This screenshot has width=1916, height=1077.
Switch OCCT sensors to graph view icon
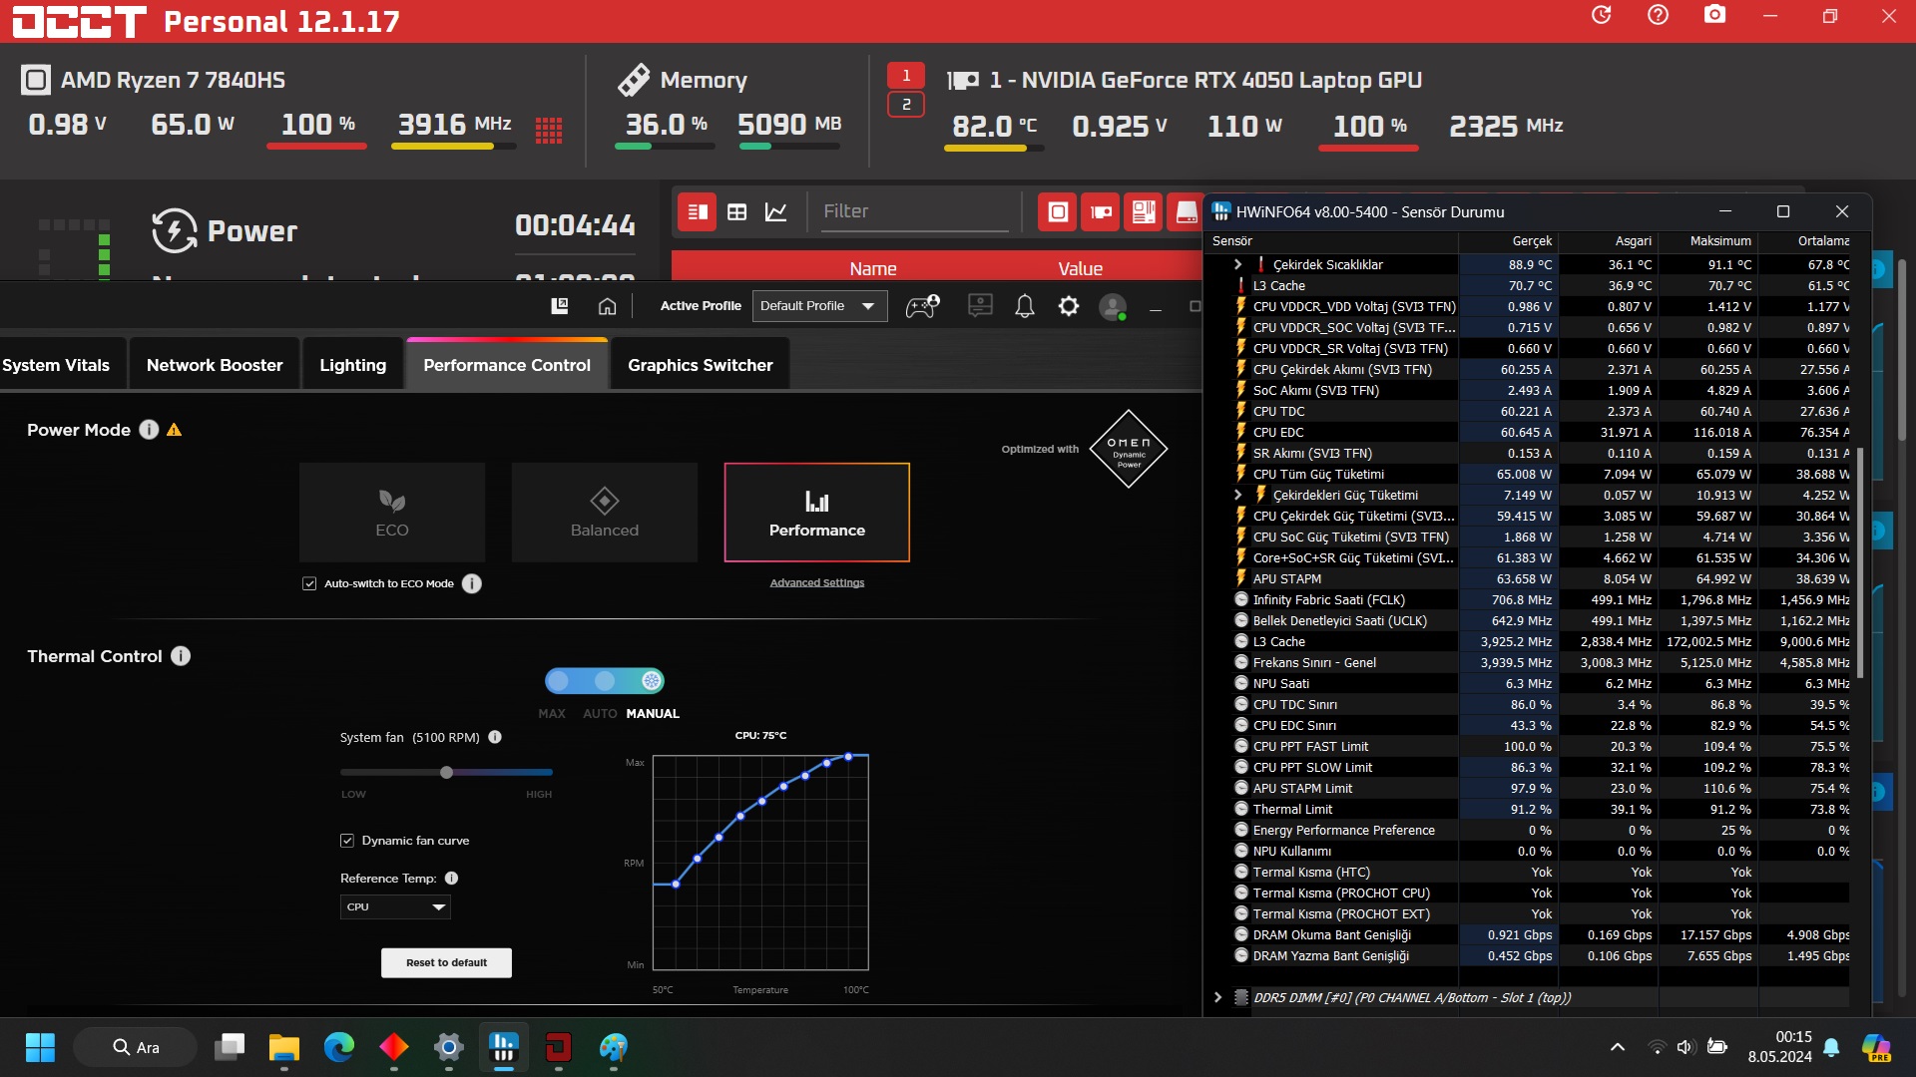775,211
